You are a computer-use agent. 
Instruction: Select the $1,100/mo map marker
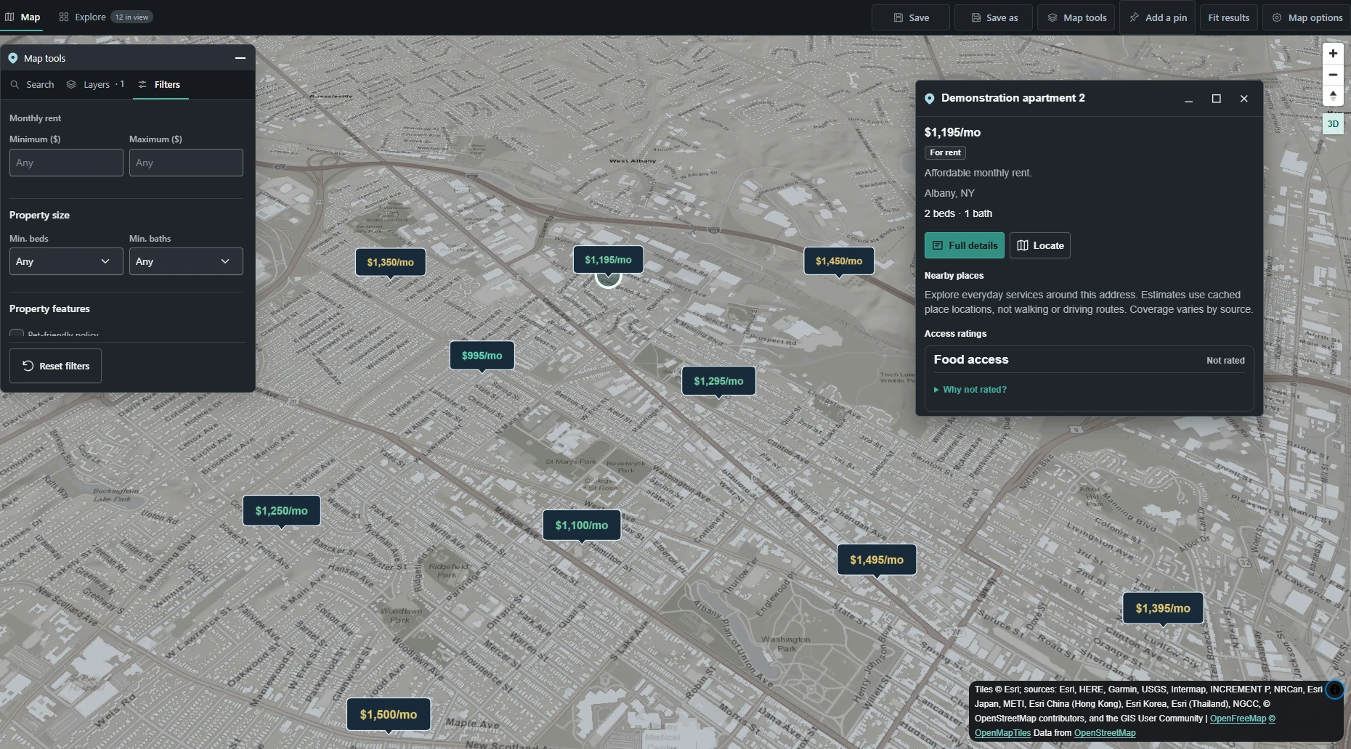pos(582,525)
